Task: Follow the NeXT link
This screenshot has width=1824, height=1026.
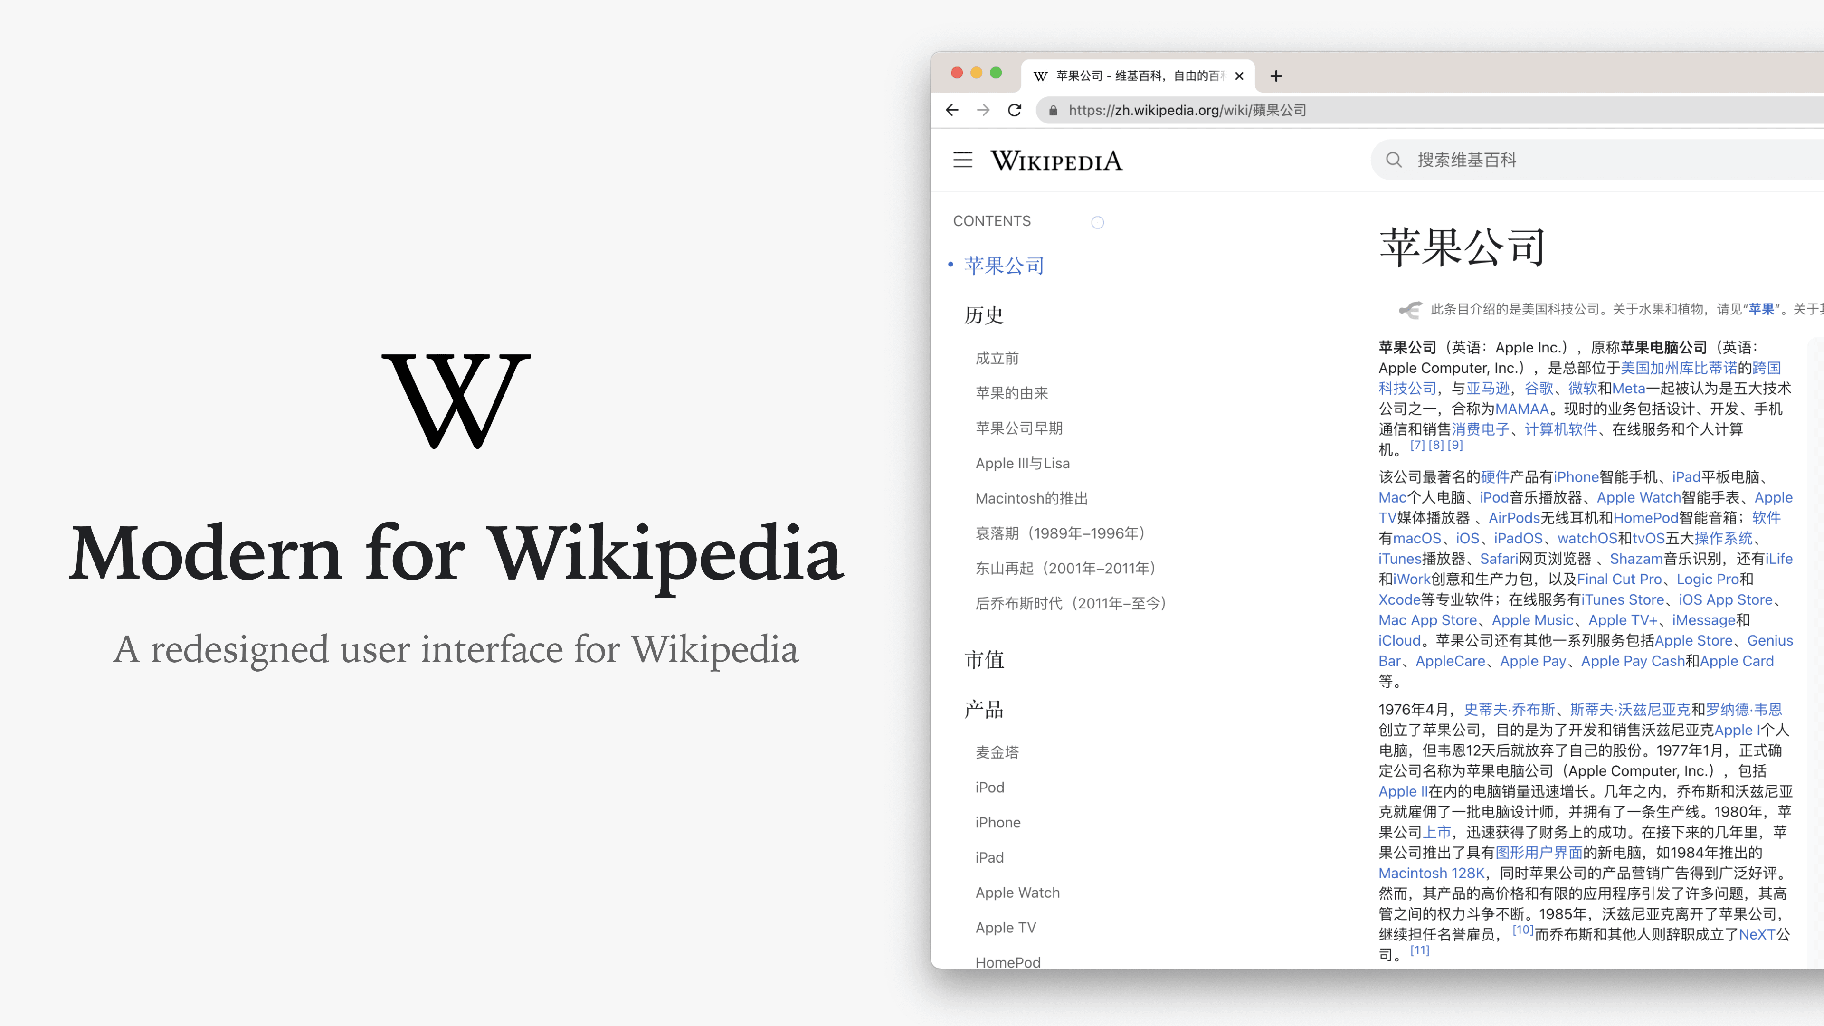Action: [1757, 935]
